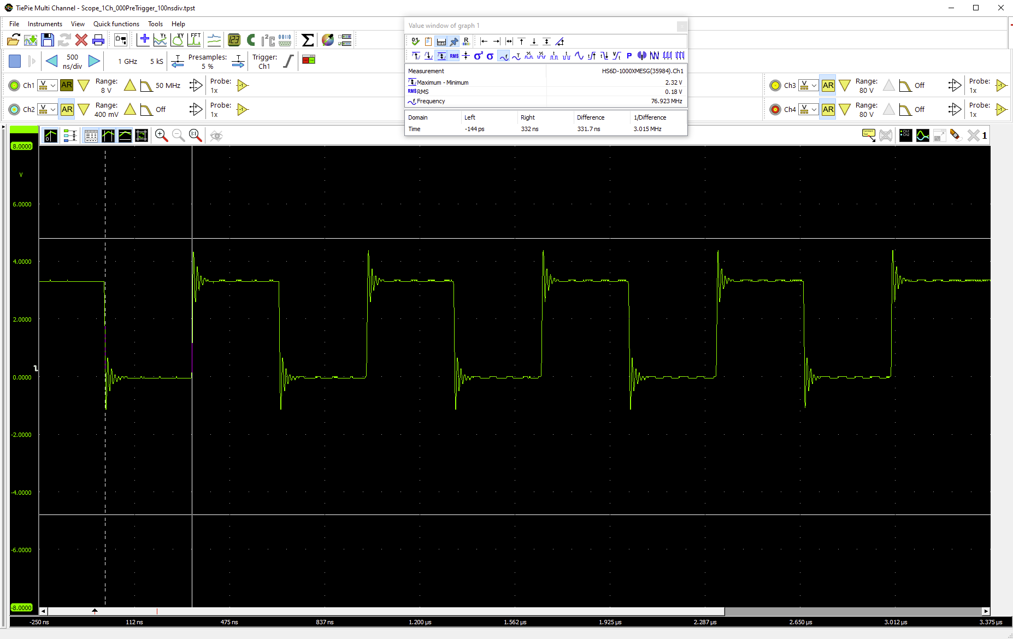Open the Quick functions menu
The image size is (1013, 639).
tap(116, 24)
